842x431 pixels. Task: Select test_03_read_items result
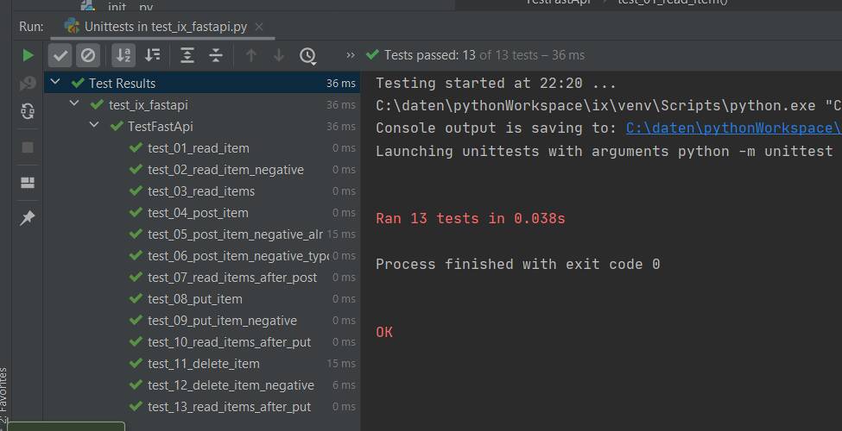pyautogui.click(x=202, y=191)
